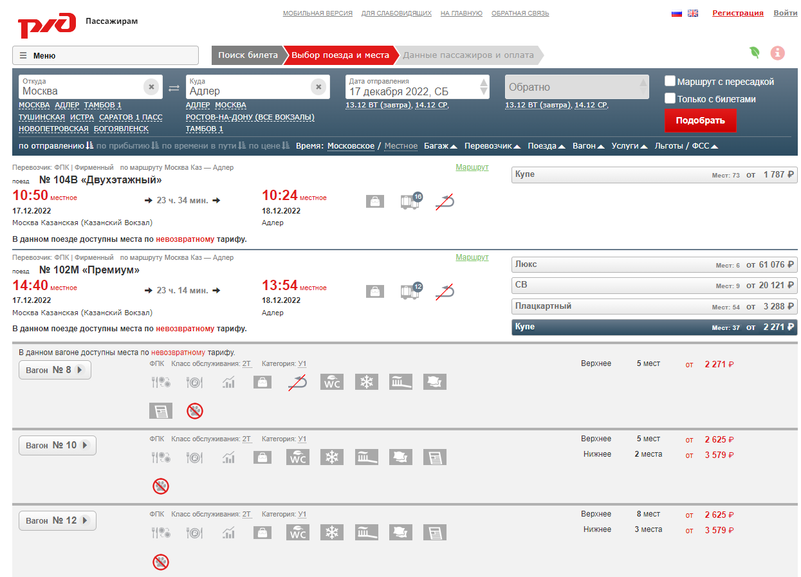Open the Перевозчик filter dropdown
Viewport: 801px width, 577px height.
(x=492, y=146)
